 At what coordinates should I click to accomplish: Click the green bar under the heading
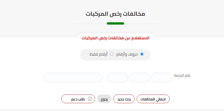(x=115, y=24)
